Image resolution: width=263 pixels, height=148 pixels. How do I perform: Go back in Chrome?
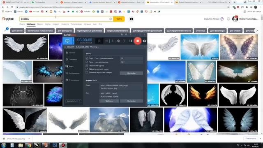tap(3, 7)
